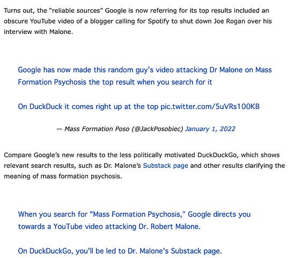
Task: Click the 'reliable sources' quoted phrase
Action: point(76,11)
